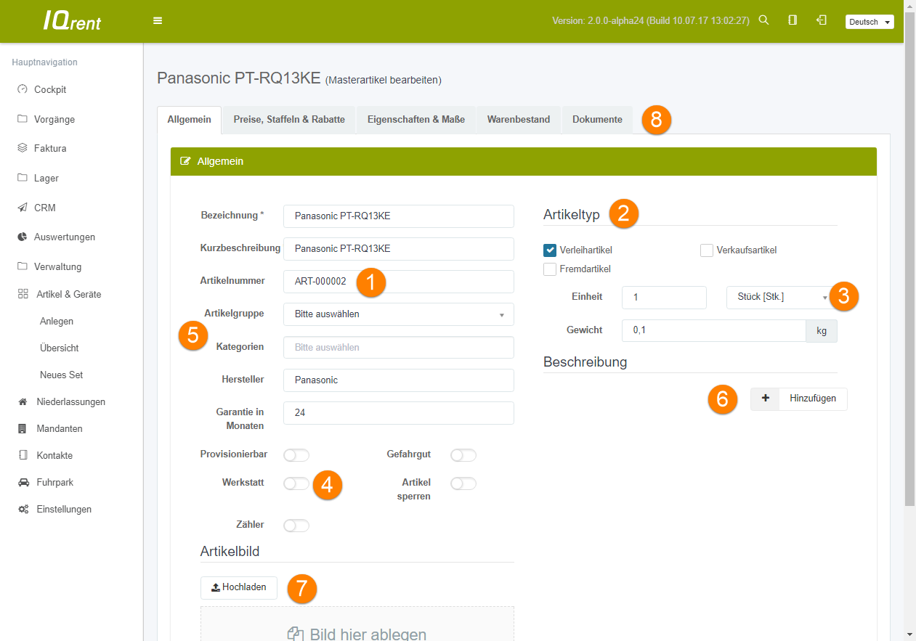
Task: Click the Artikel & Geräte grid icon
Action: point(23,295)
